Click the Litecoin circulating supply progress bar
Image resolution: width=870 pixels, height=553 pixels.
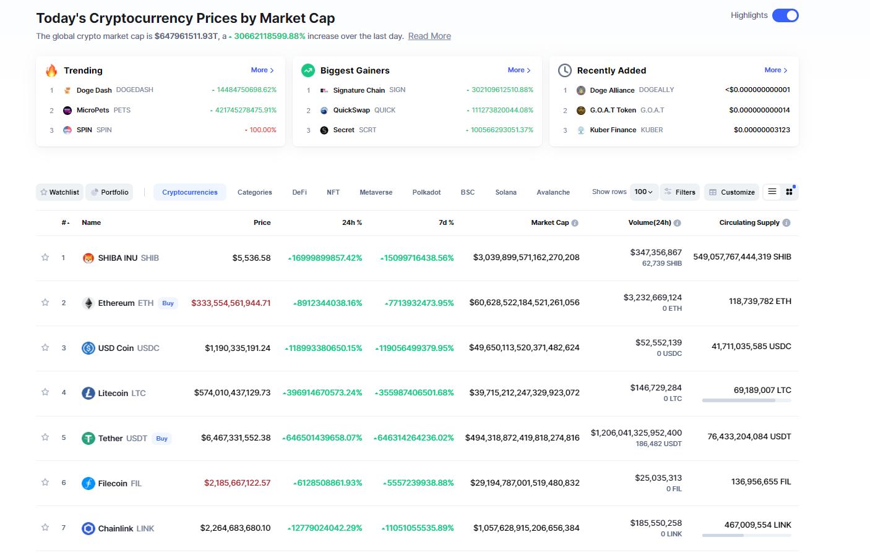pyautogui.click(x=746, y=400)
